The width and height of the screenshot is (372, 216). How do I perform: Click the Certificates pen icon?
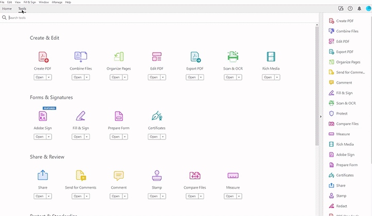point(157,116)
